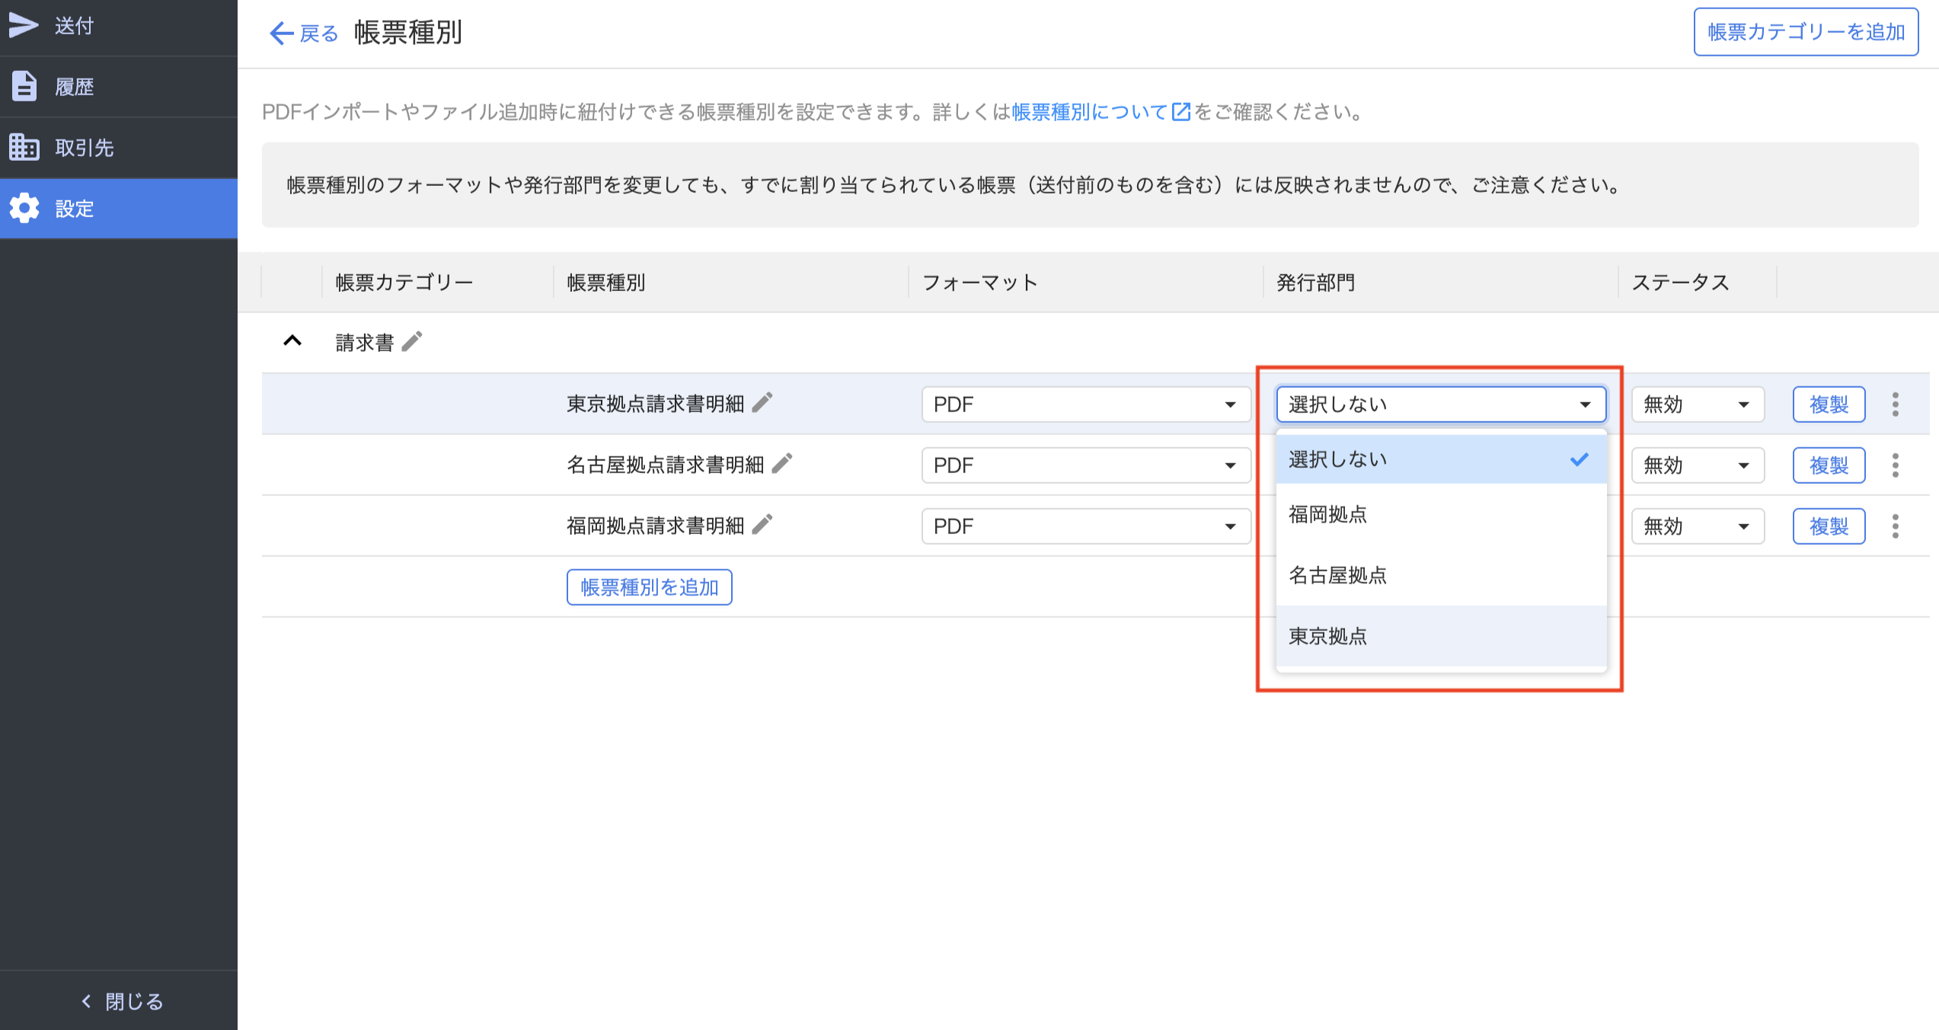Open 無効 status dropdown for 名古屋拠点請求書明細
Image resolution: width=1939 pixels, height=1030 pixels.
click(x=1697, y=465)
